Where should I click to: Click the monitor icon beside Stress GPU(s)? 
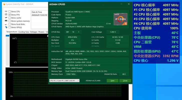click(6, 27)
